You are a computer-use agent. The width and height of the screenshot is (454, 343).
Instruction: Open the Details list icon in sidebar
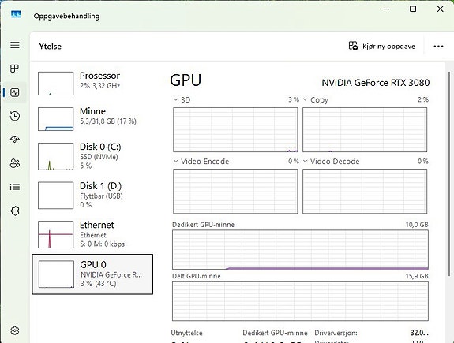pos(15,187)
